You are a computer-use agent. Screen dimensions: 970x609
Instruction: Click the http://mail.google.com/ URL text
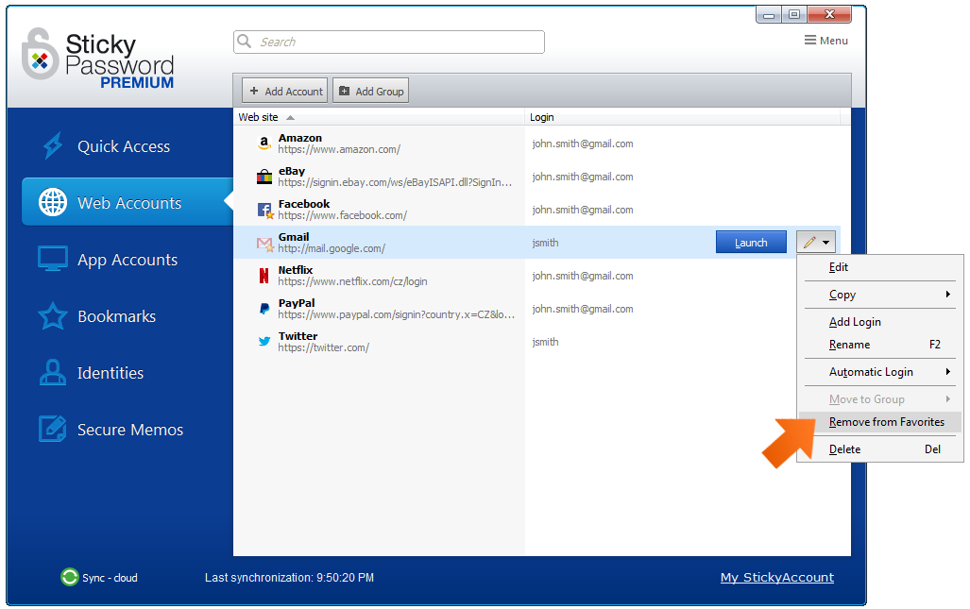(332, 248)
